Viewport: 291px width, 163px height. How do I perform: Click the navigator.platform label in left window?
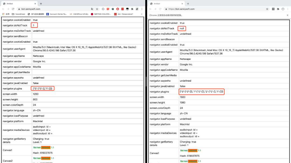click(x=13, y=121)
